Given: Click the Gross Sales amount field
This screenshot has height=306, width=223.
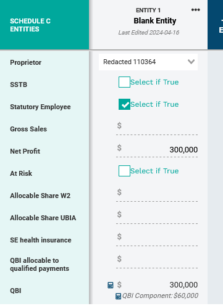Looking at the screenshot, I should 157,128.
